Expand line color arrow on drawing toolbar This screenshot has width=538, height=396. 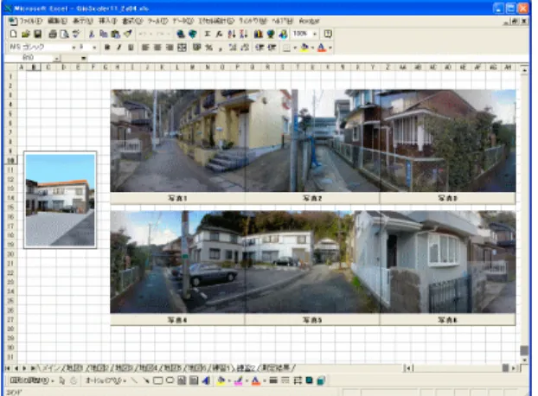247,380
